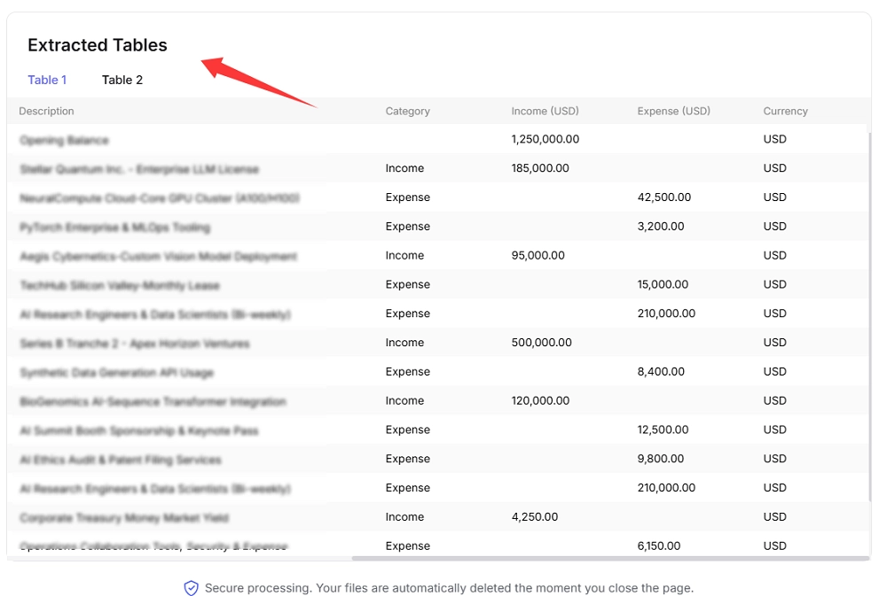Image resolution: width=887 pixels, height=596 pixels.
Task: Select the Expense category in the 6,150.00 row
Action: click(x=407, y=546)
